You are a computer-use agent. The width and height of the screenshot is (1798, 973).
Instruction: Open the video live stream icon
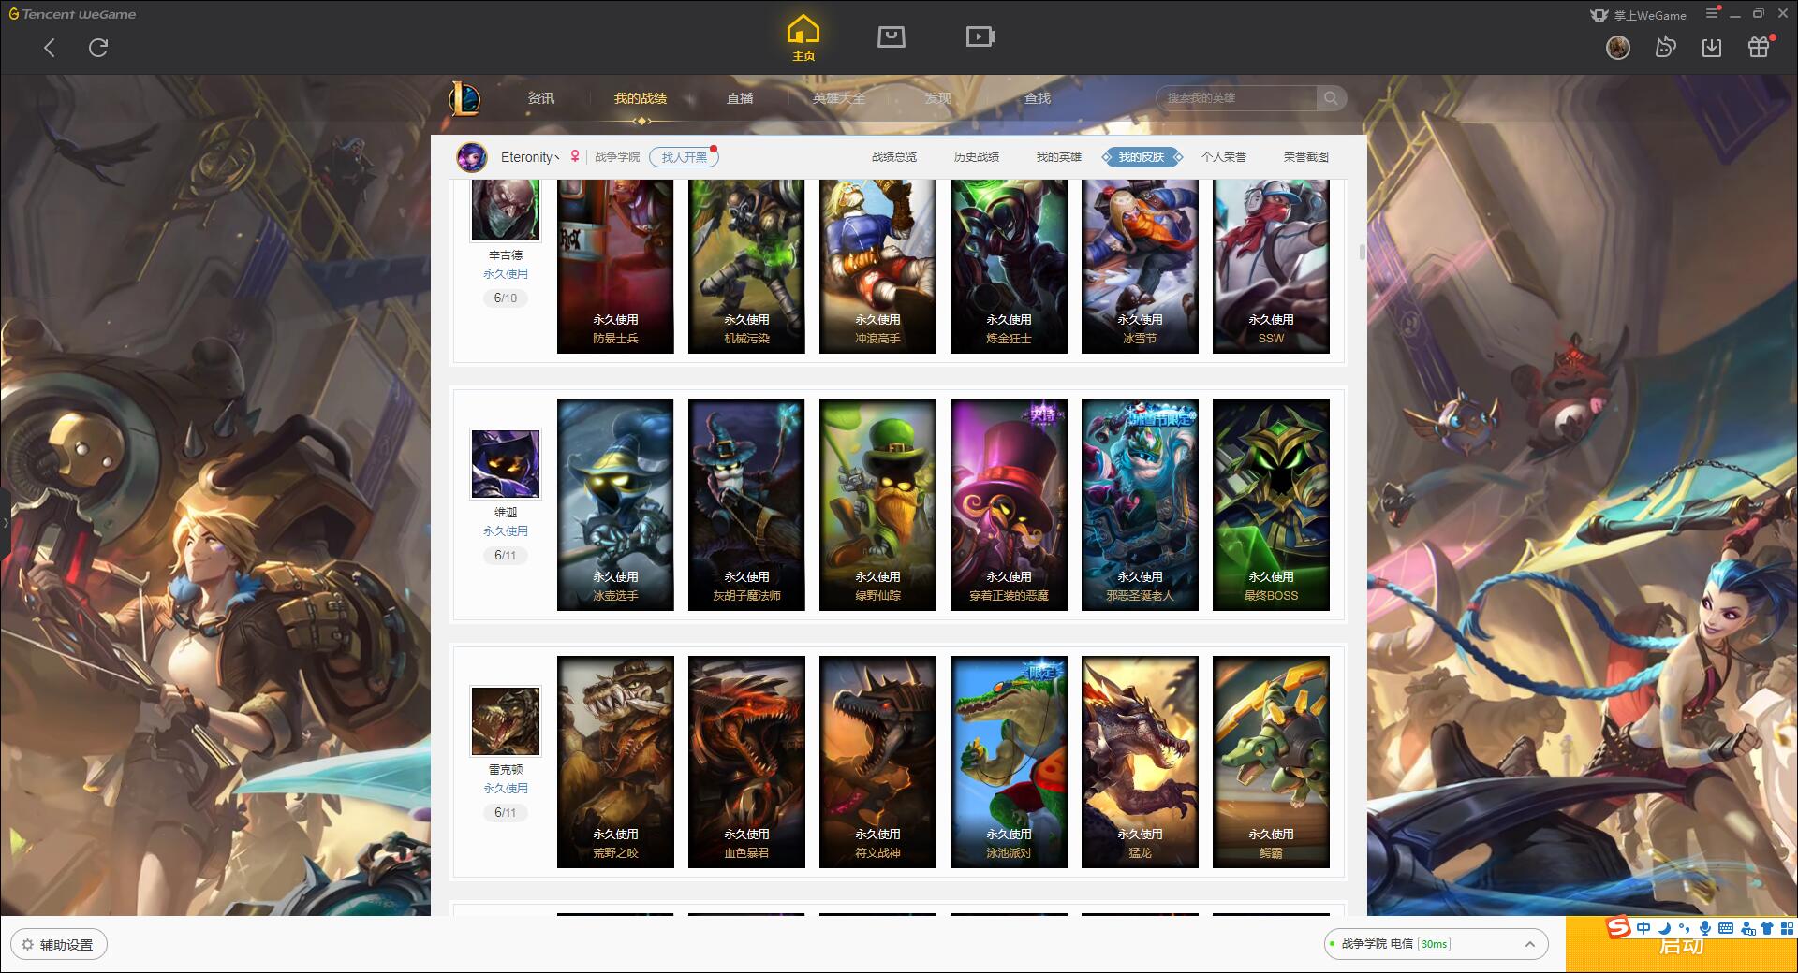980,36
